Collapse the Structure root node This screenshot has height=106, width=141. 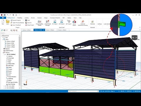point(1,36)
